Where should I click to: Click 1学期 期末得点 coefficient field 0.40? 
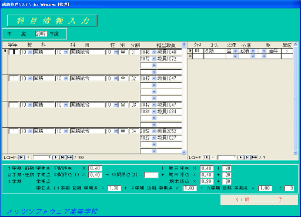[206, 168]
